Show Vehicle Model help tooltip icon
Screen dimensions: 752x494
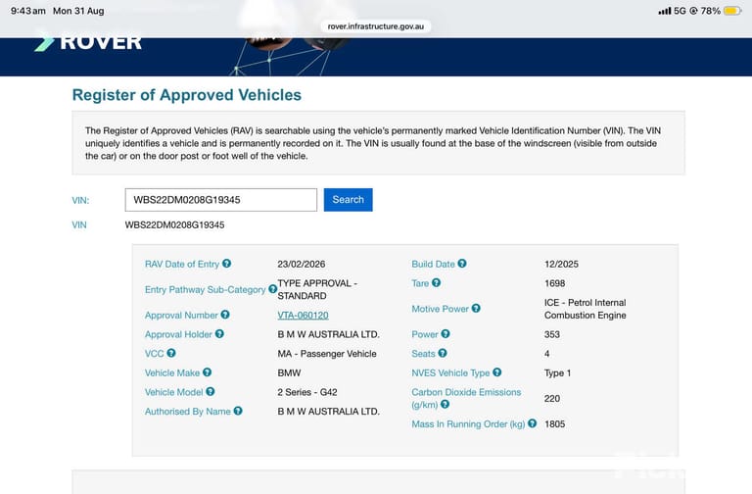coord(211,391)
